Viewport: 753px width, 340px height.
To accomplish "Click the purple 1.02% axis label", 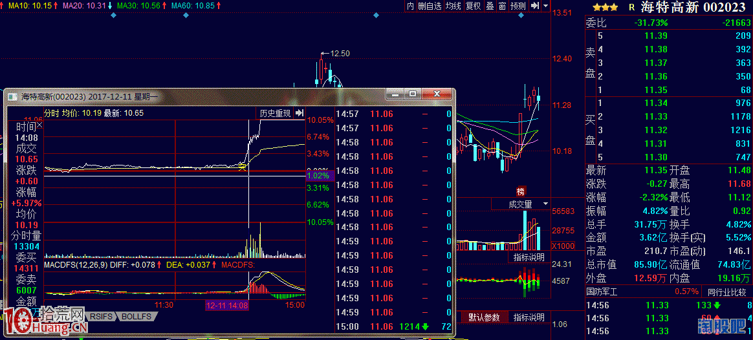I will 320,176.
